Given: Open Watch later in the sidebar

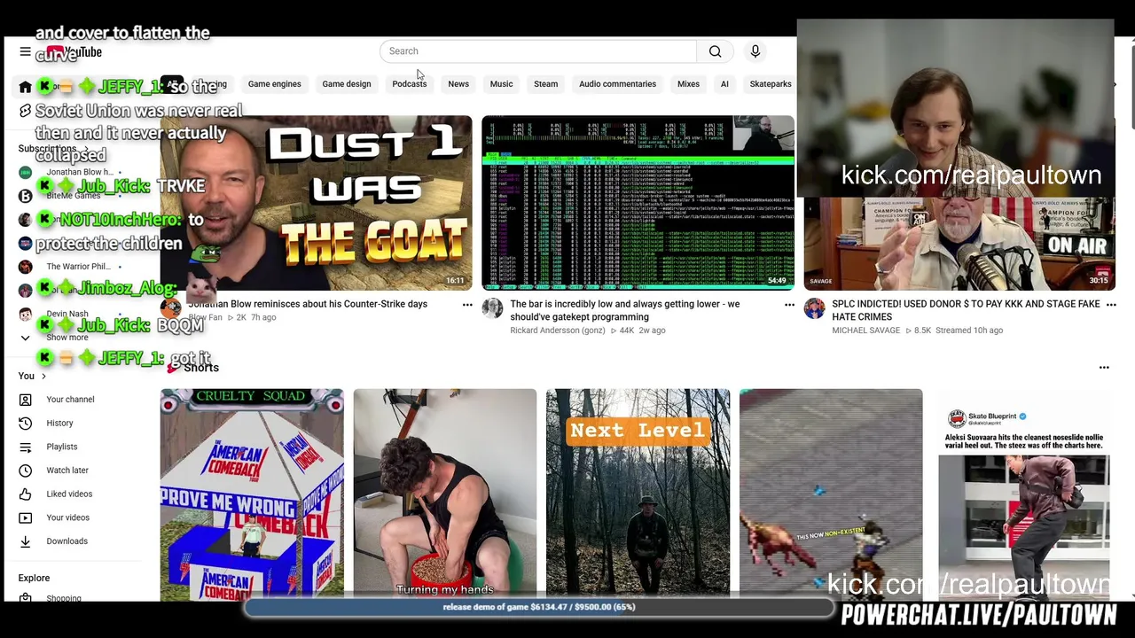Looking at the screenshot, I should [x=67, y=471].
